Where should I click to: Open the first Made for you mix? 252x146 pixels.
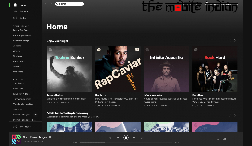69,127
